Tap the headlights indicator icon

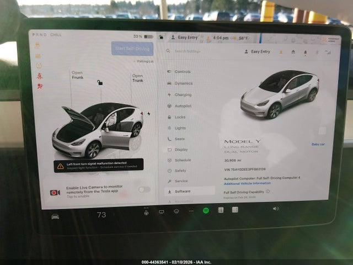pos(38,56)
